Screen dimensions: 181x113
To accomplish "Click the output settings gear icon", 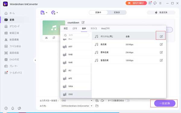I will [x=97, y=101].
